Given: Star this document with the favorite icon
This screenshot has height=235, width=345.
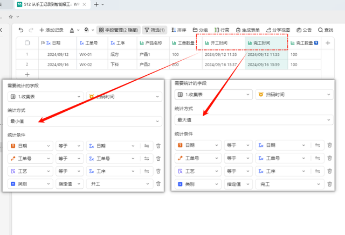Looking at the screenshot, I should coord(11,17).
